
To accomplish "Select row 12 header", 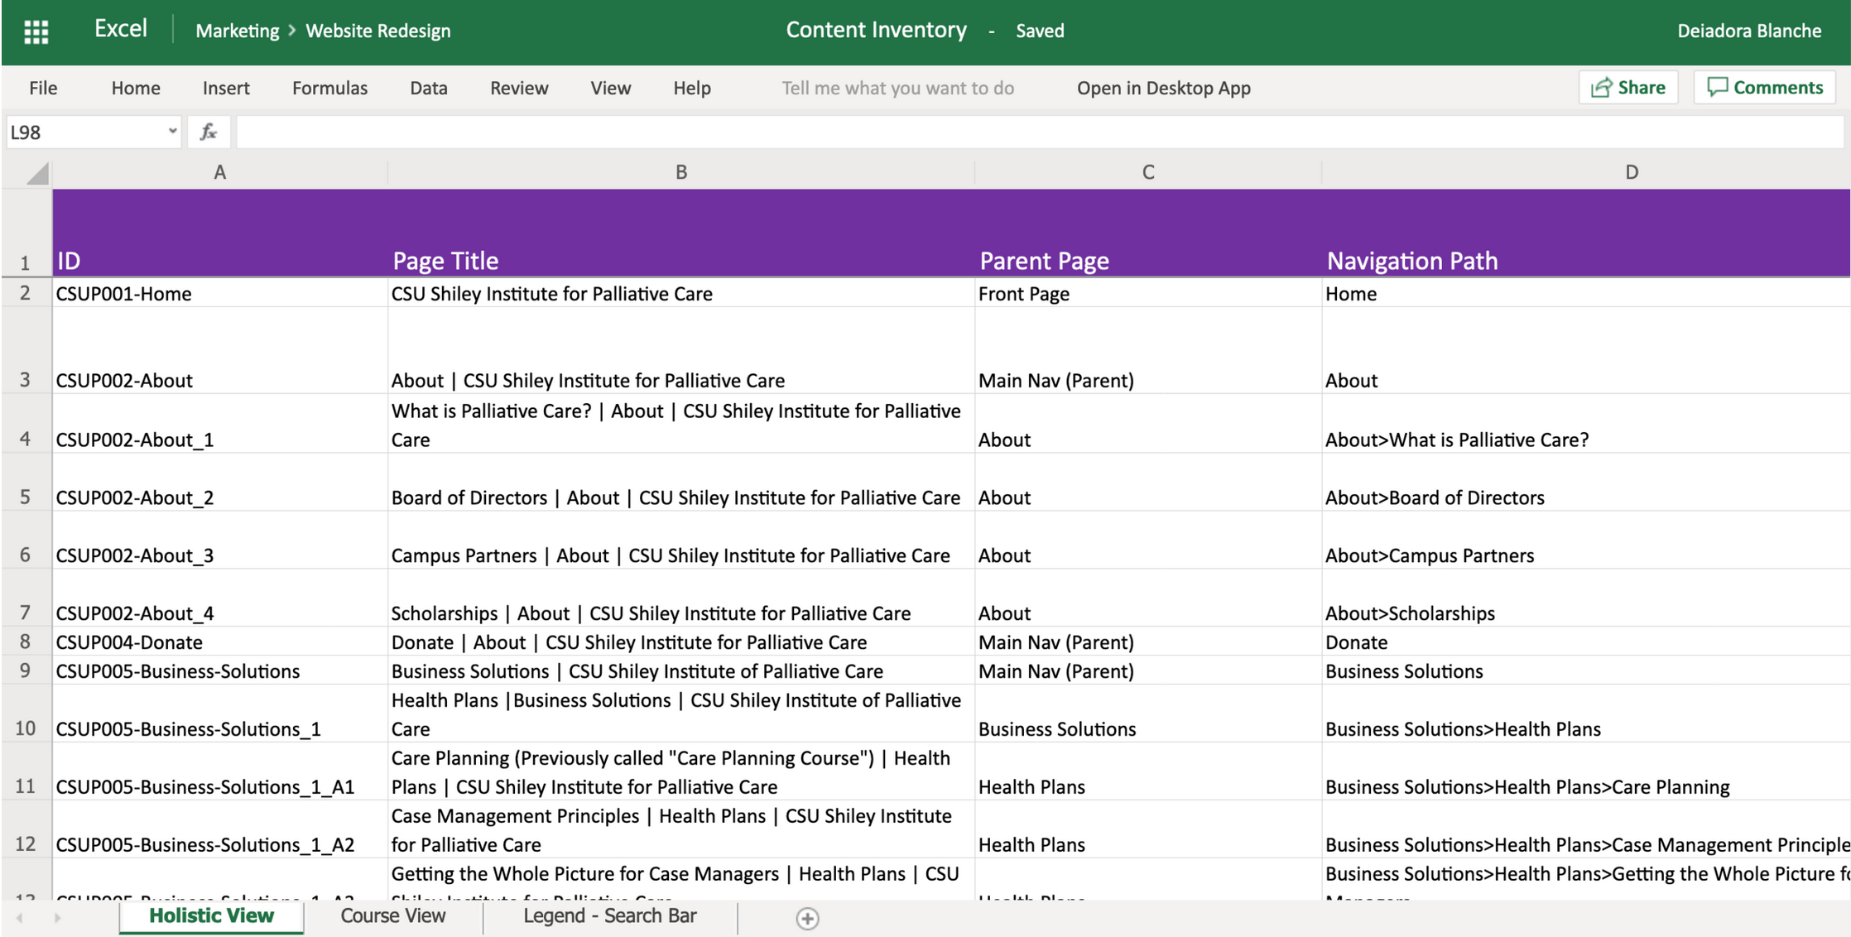I will point(26,829).
